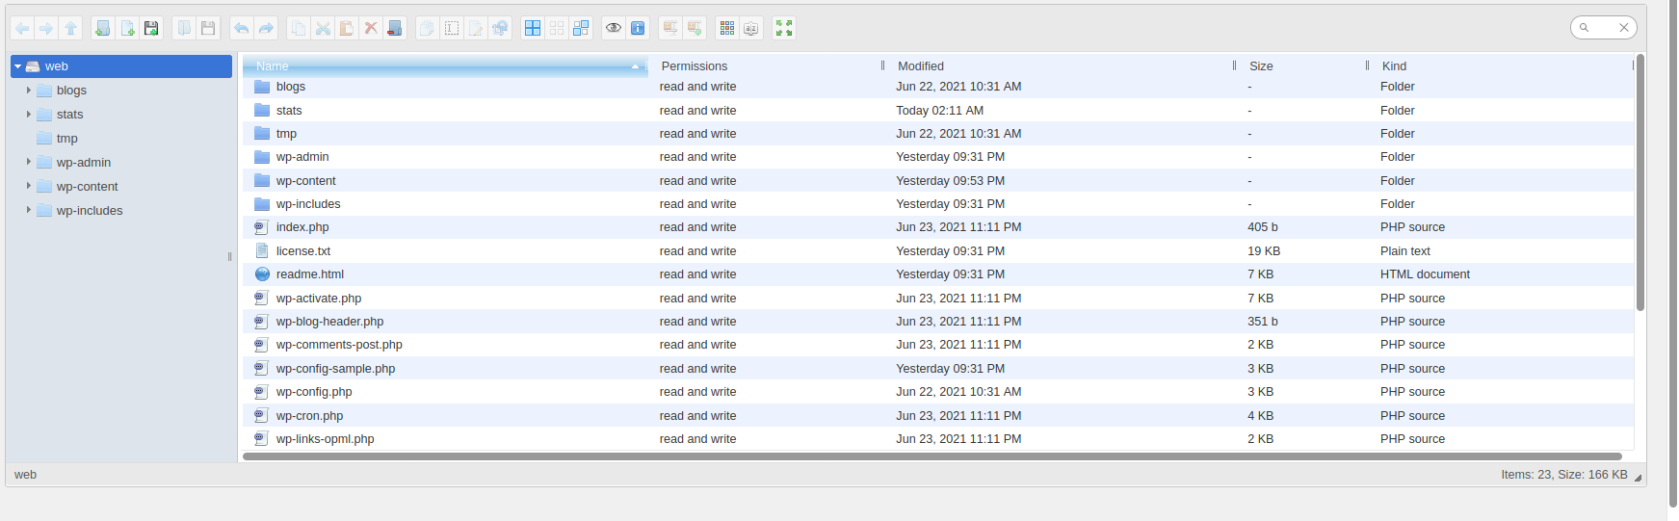Click the Select none toolbar icon
Viewport: 1679px width, 521px height.
click(557, 28)
